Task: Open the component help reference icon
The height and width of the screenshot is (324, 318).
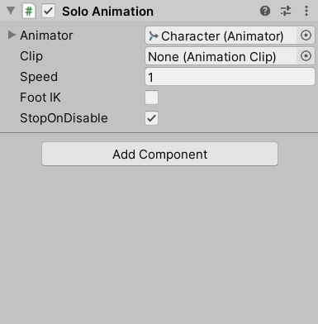Action: click(265, 11)
